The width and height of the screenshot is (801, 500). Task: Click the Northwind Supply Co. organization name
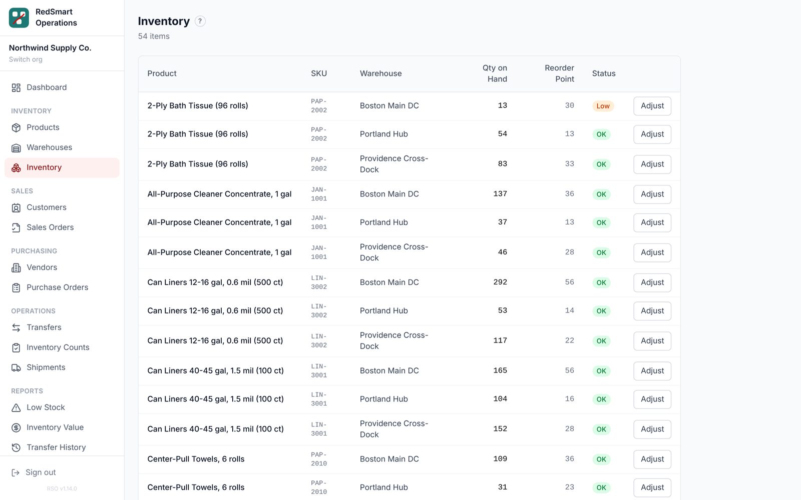coord(50,48)
